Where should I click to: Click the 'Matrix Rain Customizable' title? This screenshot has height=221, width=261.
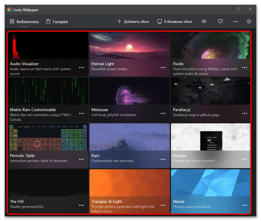33,110
